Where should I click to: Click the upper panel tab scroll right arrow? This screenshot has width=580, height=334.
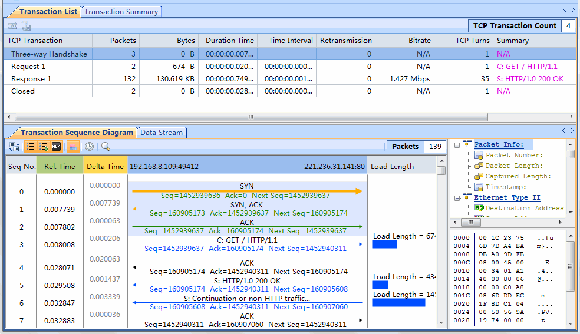pyautogui.click(x=573, y=10)
